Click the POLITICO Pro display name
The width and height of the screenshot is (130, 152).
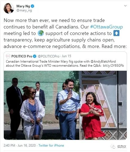[22, 56]
